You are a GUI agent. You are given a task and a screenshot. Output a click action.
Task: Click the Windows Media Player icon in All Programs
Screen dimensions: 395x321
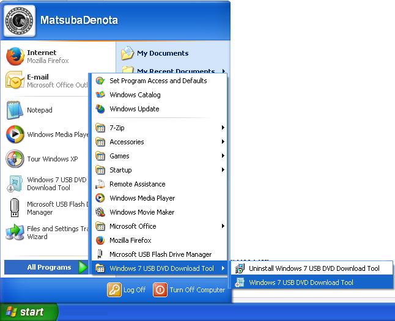click(x=100, y=198)
